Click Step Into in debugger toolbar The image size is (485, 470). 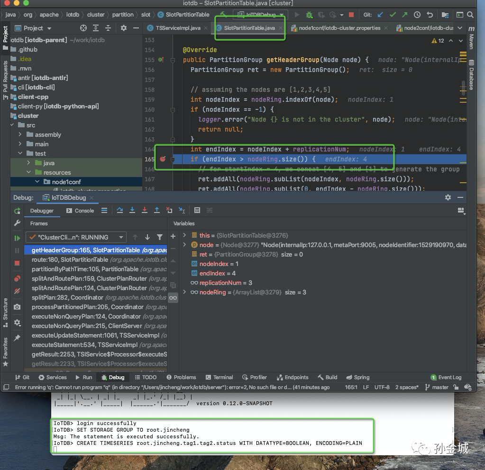(132, 210)
